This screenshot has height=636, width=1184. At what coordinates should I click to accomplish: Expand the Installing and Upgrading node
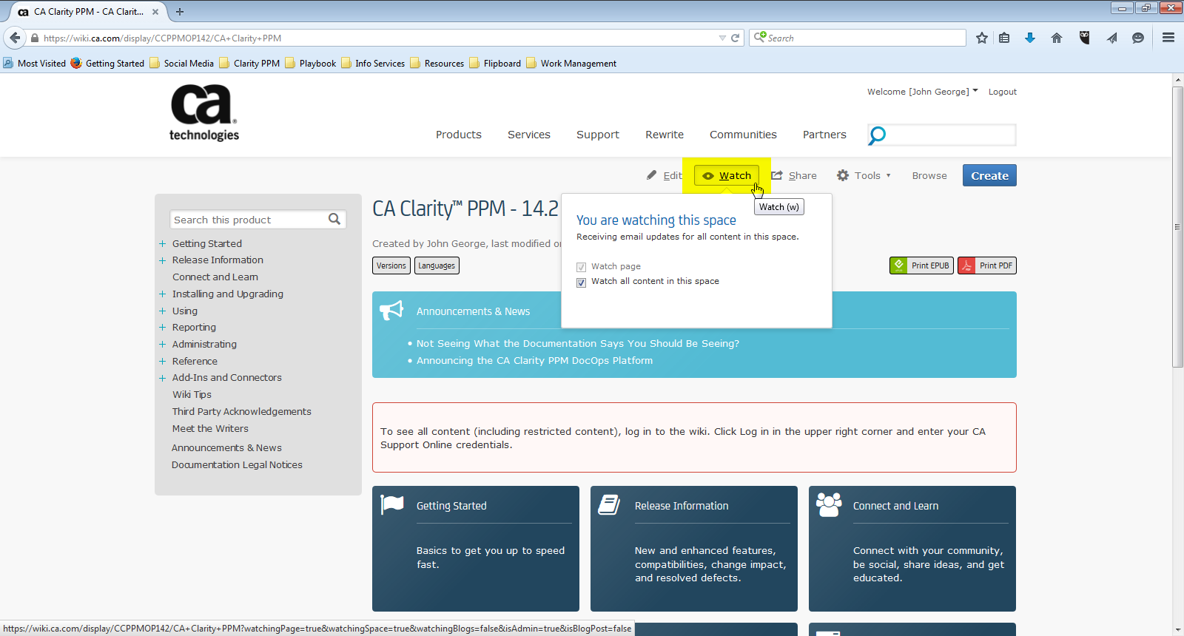pos(162,294)
